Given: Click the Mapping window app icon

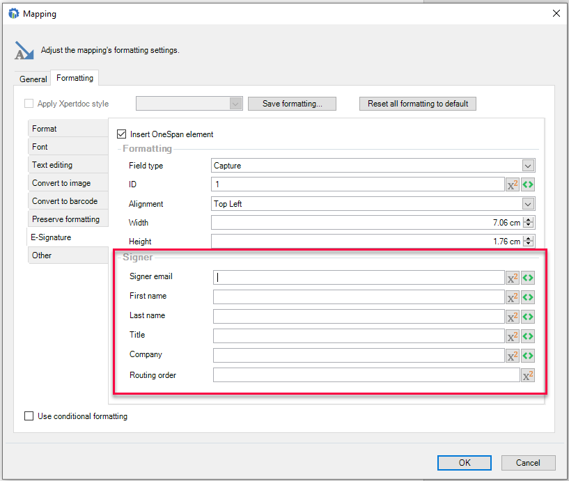Looking at the screenshot, I should point(13,14).
